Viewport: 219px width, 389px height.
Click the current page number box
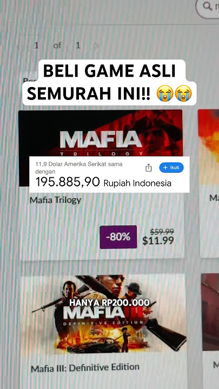point(37,45)
